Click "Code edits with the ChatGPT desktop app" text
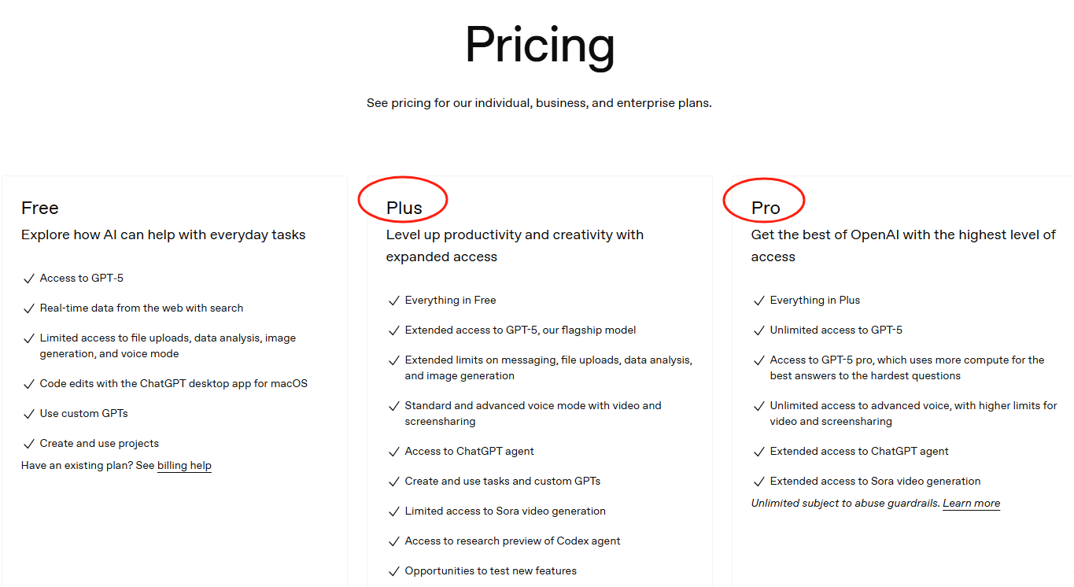The width and height of the screenshot is (1074, 587). coord(173,384)
